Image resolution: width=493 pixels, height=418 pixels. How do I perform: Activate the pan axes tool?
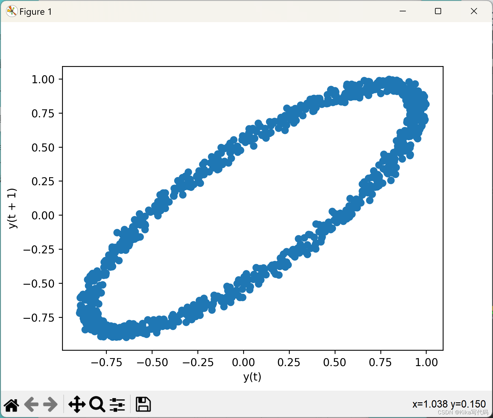(77, 404)
